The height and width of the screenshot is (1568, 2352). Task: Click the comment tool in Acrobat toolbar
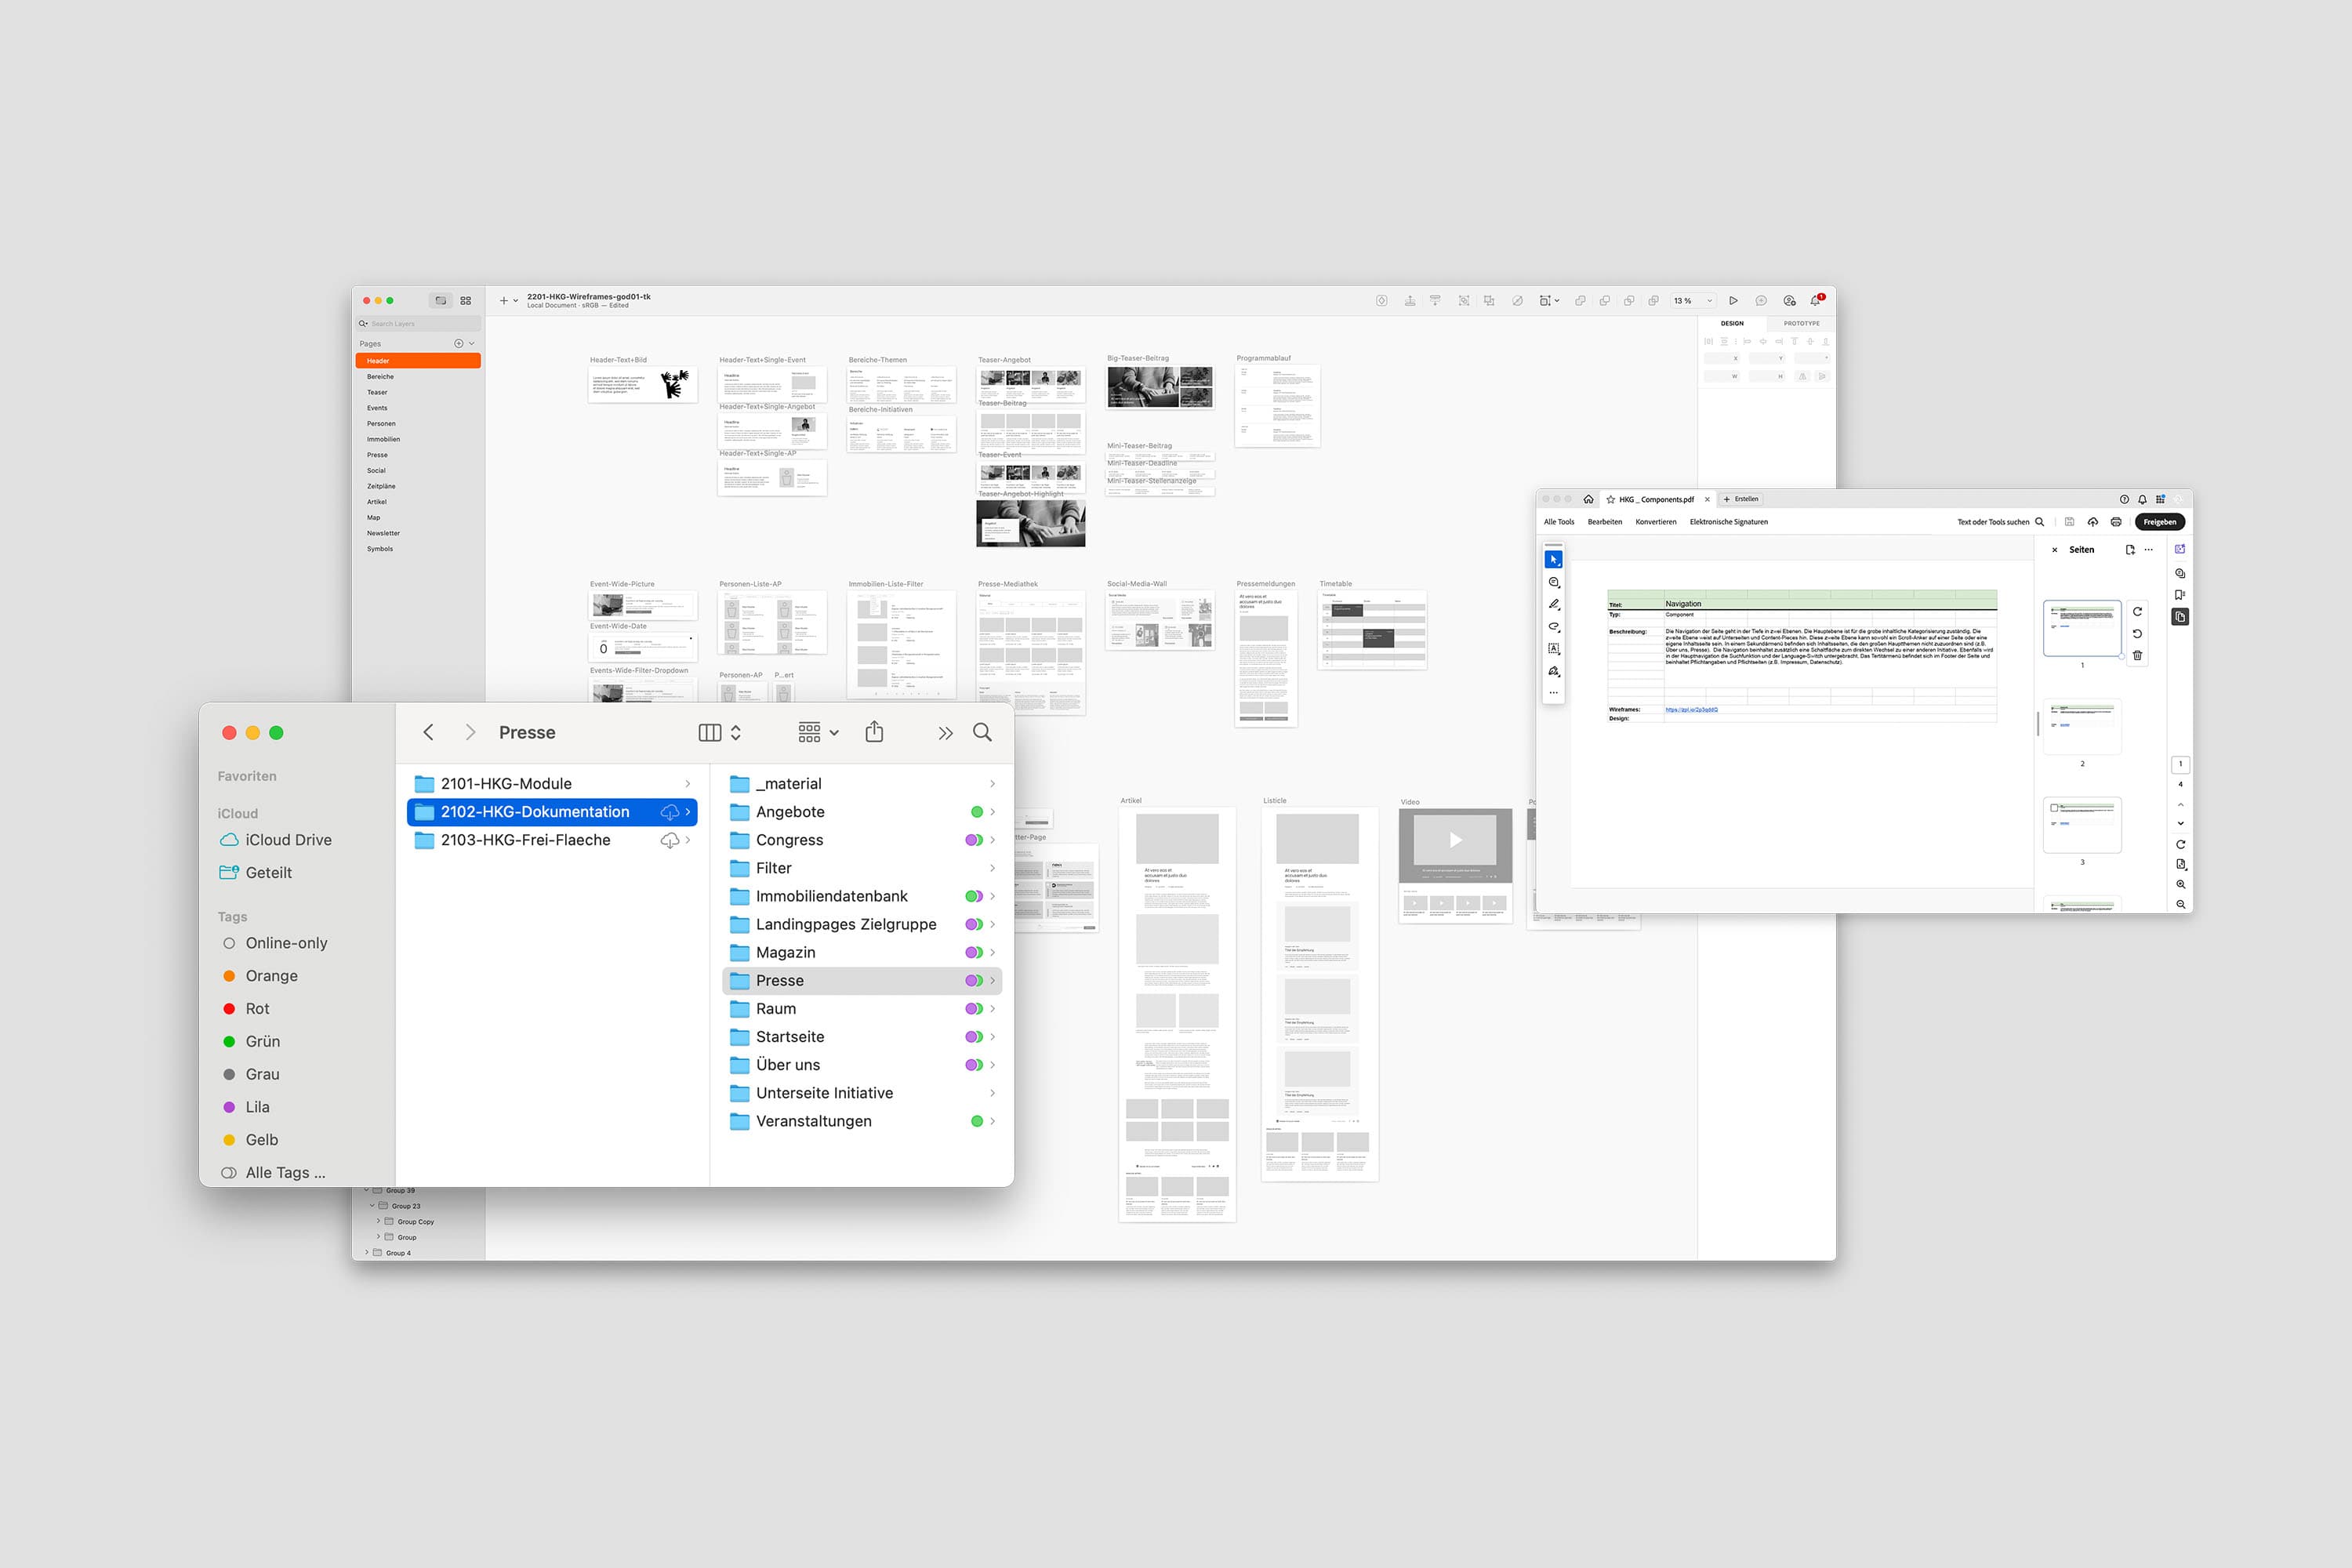coord(1553,582)
